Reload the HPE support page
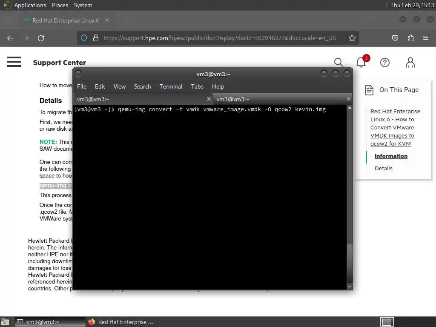 pos(41,38)
